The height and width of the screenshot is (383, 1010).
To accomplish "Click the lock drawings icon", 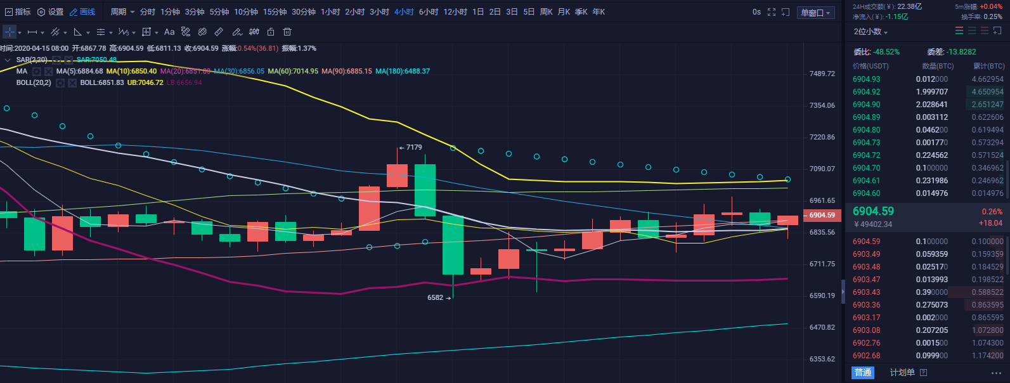I will 271,32.
